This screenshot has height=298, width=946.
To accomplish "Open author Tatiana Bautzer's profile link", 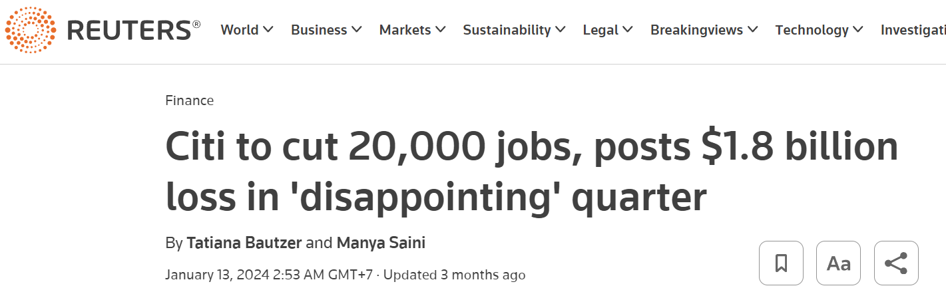I will tap(244, 243).
